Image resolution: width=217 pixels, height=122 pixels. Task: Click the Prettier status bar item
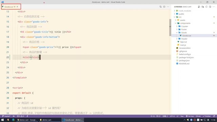(207, 116)
